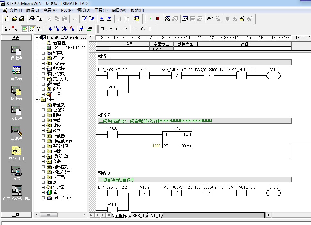Screen dimensions: 311x225
Task: Collapse the 指令 tree node
Action: 37,99
